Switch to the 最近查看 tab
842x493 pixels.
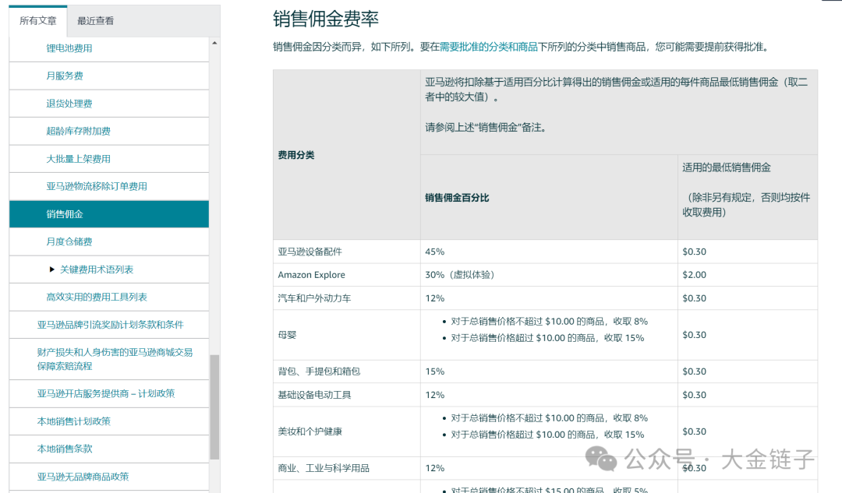[94, 21]
